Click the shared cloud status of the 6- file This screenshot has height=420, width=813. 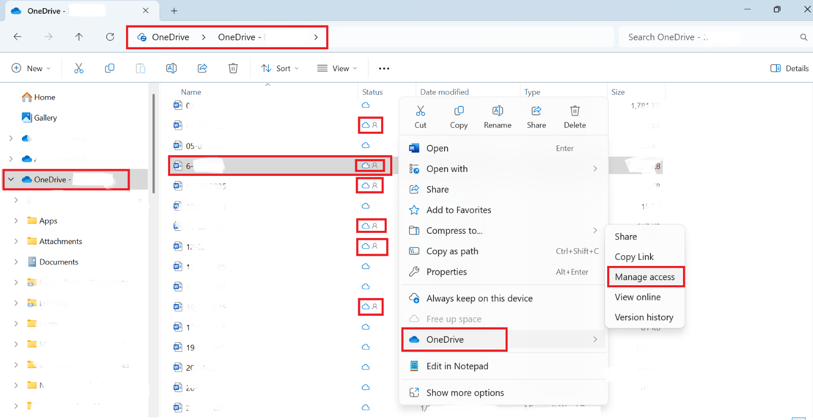click(370, 165)
